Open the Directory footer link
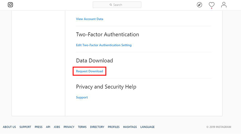This screenshot has height=134, width=241. click(x=97, y=127)
